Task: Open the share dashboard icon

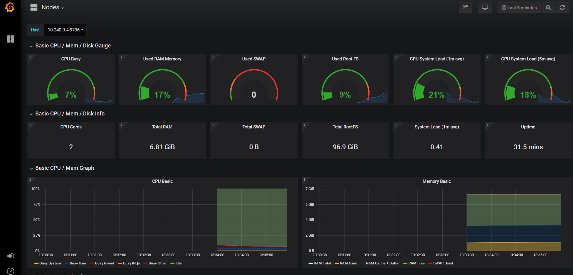Action: (x=465, y=8)
